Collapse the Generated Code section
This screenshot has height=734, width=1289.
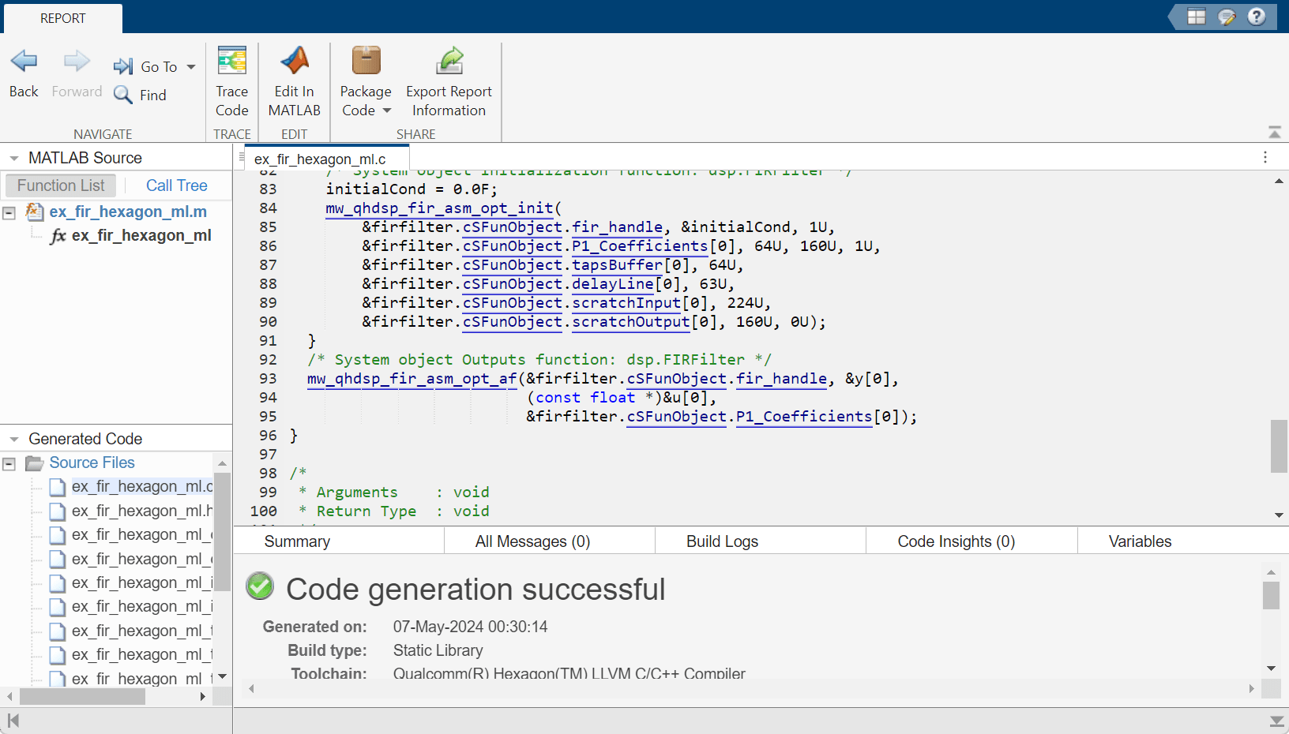coord(13,440)
